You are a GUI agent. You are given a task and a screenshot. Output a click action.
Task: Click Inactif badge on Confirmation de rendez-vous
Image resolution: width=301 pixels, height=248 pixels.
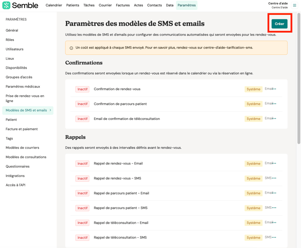click(83, 89)
